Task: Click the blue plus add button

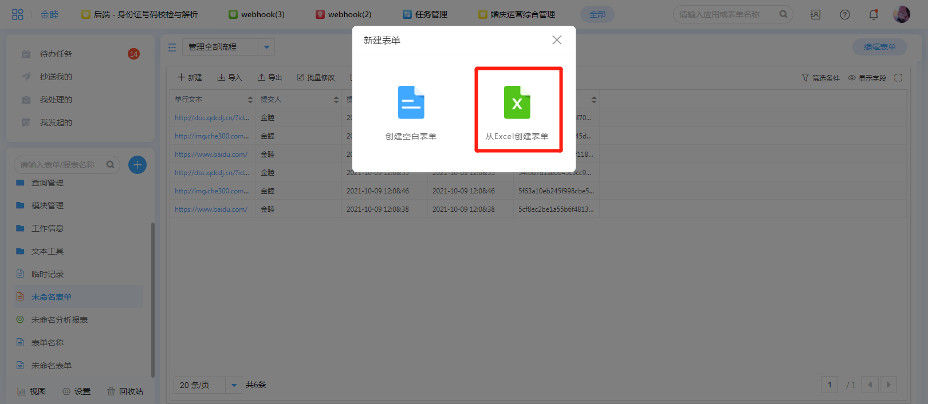Action: click(137, 165)
